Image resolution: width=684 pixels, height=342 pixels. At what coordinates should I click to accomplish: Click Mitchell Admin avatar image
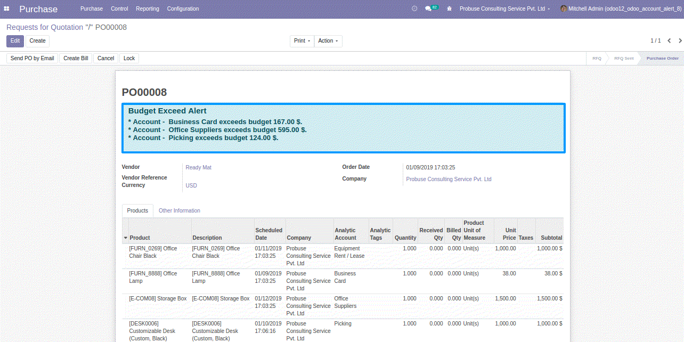click(x=564, y=9)
